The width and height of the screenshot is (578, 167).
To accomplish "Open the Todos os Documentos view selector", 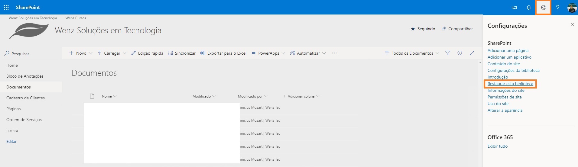I will 412,53.
